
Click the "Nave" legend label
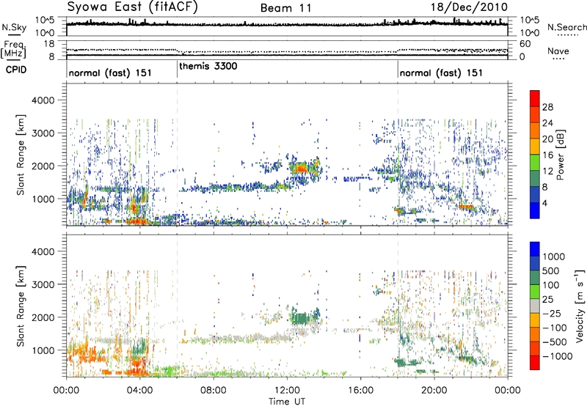click(558, 51)
